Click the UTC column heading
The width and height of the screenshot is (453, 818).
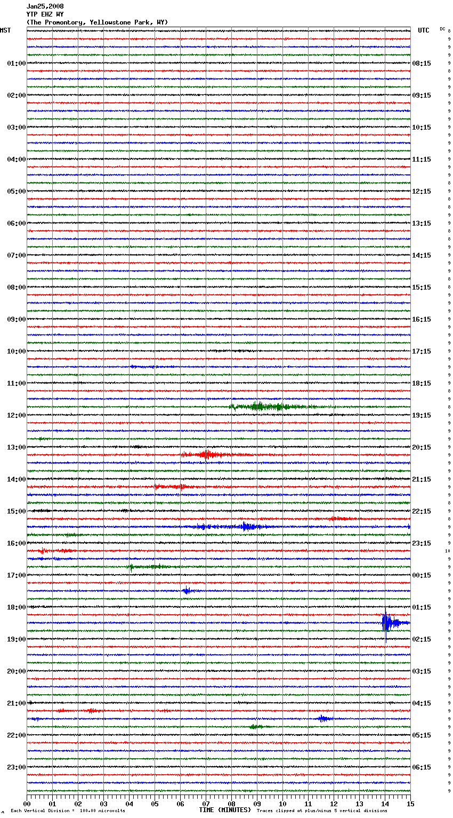tap(423, 30)
